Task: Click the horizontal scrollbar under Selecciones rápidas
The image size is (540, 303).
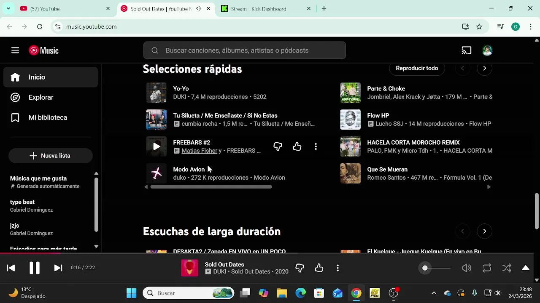Action: click(x=211, y=187)
